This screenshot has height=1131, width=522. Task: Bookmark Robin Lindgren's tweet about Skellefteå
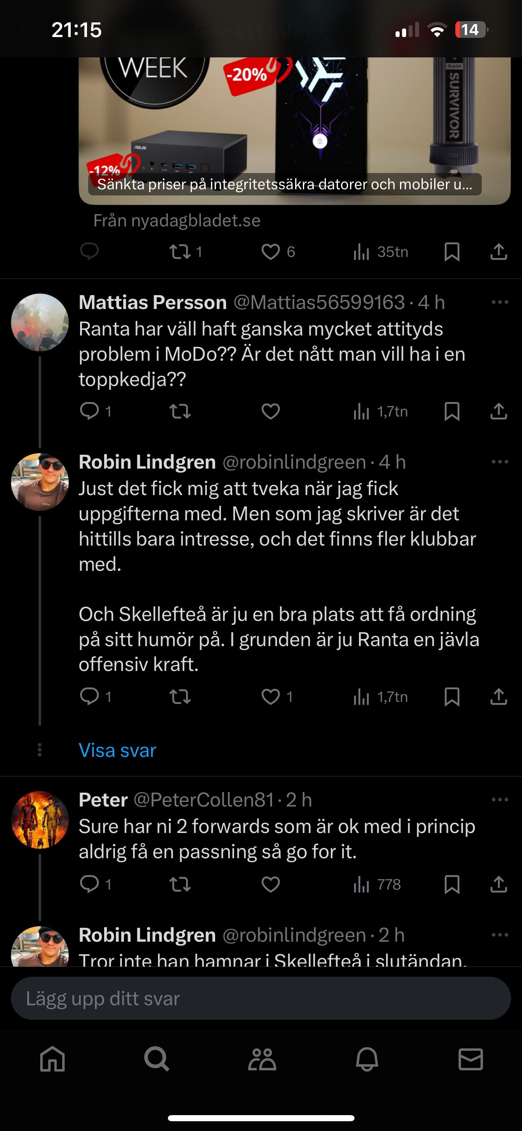[x=452, y=696]
